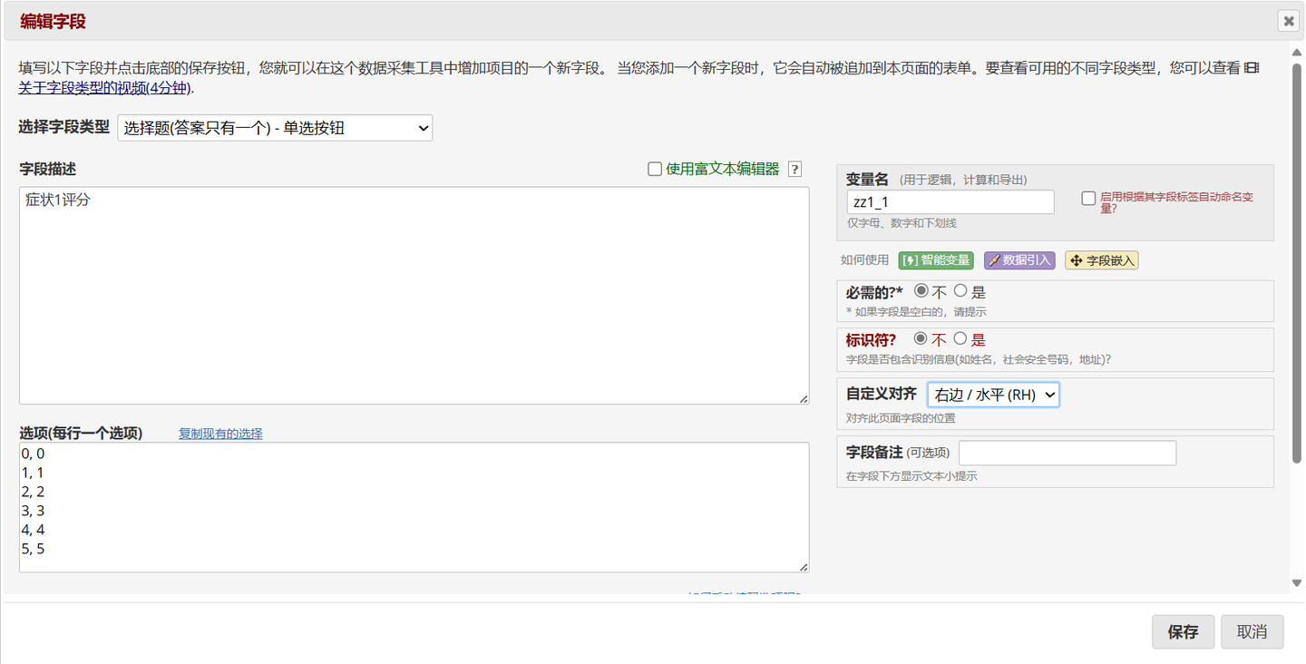The height and width of the screenshot is (664, 1306).
Task: Cancel editing with 取消 button
Action: click(x=1252, y=632)
